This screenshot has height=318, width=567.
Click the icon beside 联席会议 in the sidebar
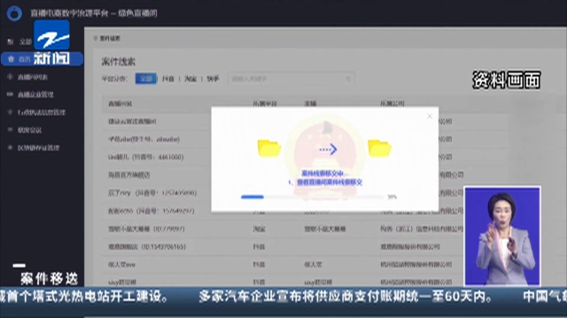point(10,130)
